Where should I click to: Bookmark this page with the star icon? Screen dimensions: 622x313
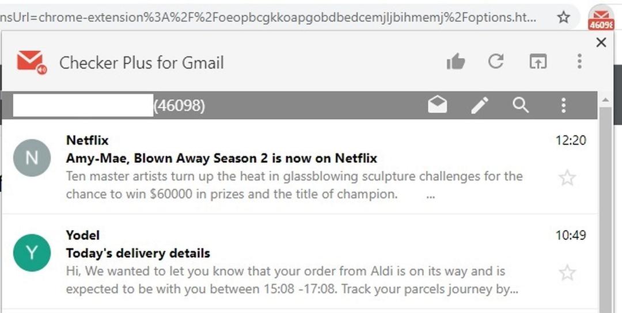(x=563, y=17)
